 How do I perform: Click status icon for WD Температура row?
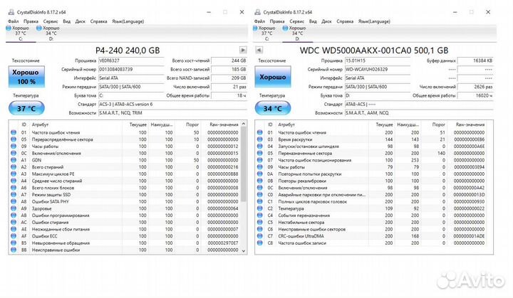pos(260,208)
